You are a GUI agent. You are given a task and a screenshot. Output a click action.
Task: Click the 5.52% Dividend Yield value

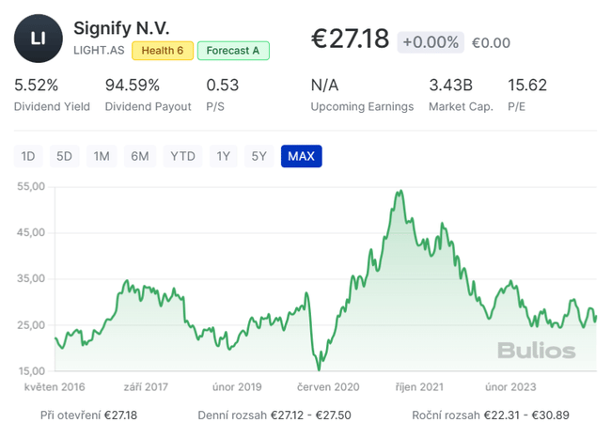(37, 86)
